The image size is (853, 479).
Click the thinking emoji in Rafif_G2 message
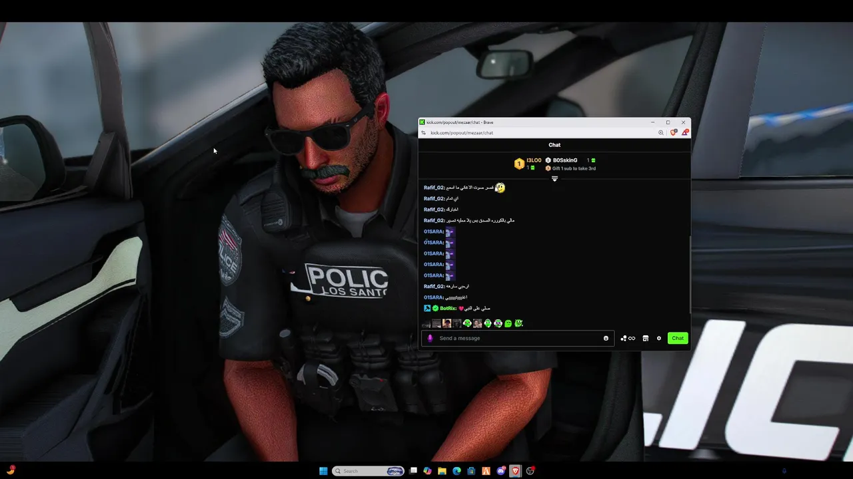tap(500, 188)
